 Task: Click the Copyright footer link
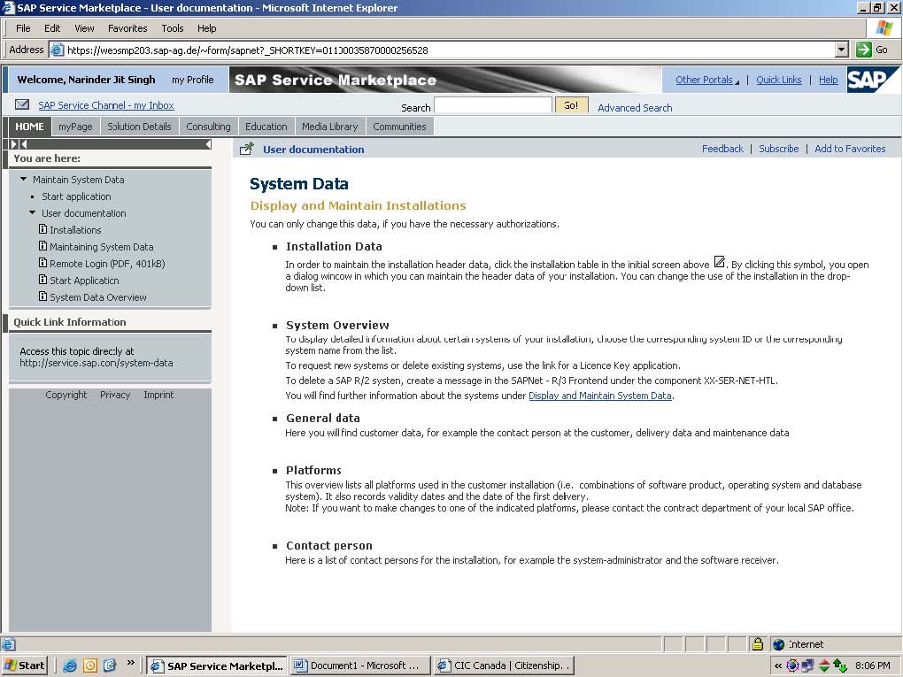66,395
